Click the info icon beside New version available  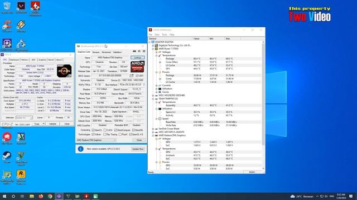tap(80, 149)
